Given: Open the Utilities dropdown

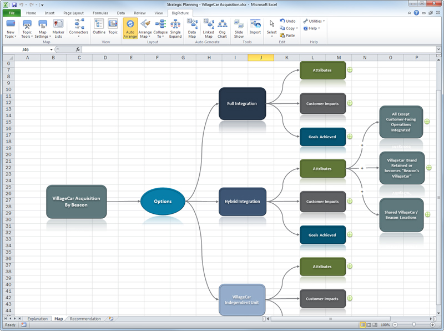Looking at the screenshot, I should click(314, 21).
